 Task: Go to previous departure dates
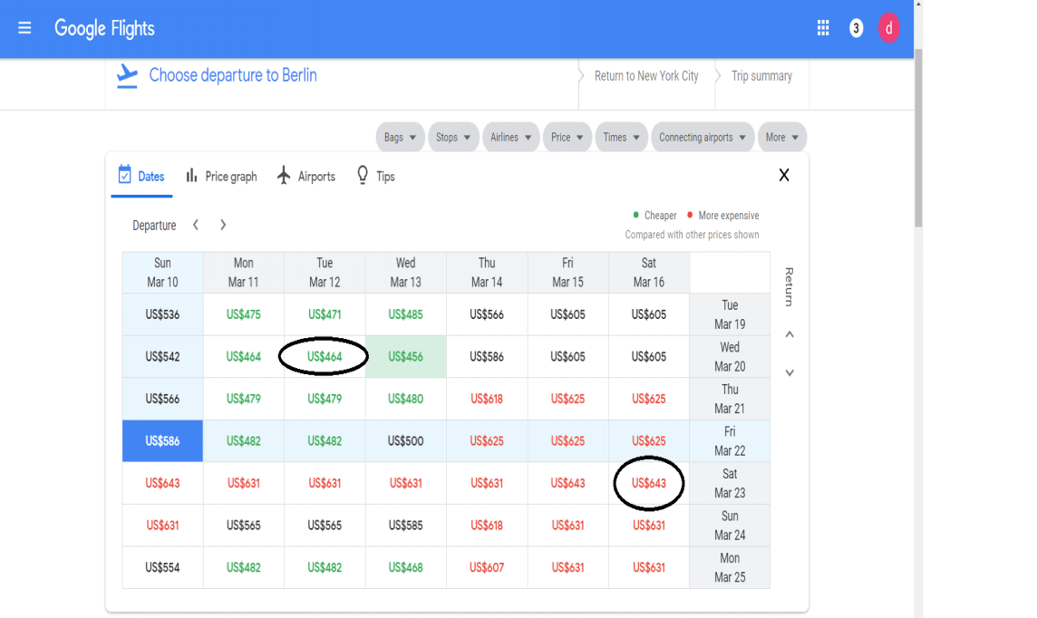pos(196,225)
